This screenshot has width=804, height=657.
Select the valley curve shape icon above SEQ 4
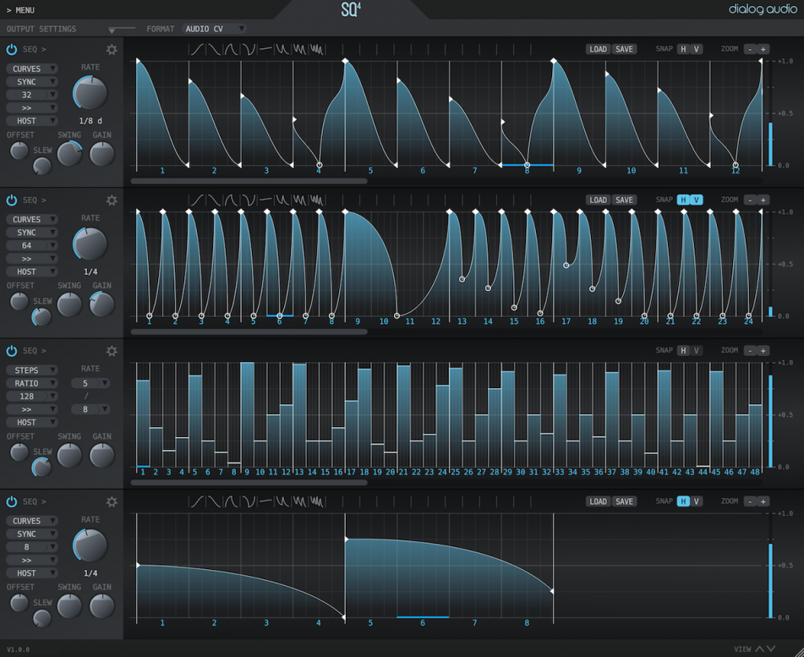250,501
